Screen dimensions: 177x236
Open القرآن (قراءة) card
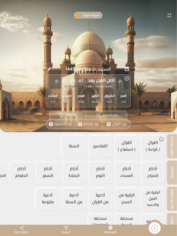tap(153, 146)
